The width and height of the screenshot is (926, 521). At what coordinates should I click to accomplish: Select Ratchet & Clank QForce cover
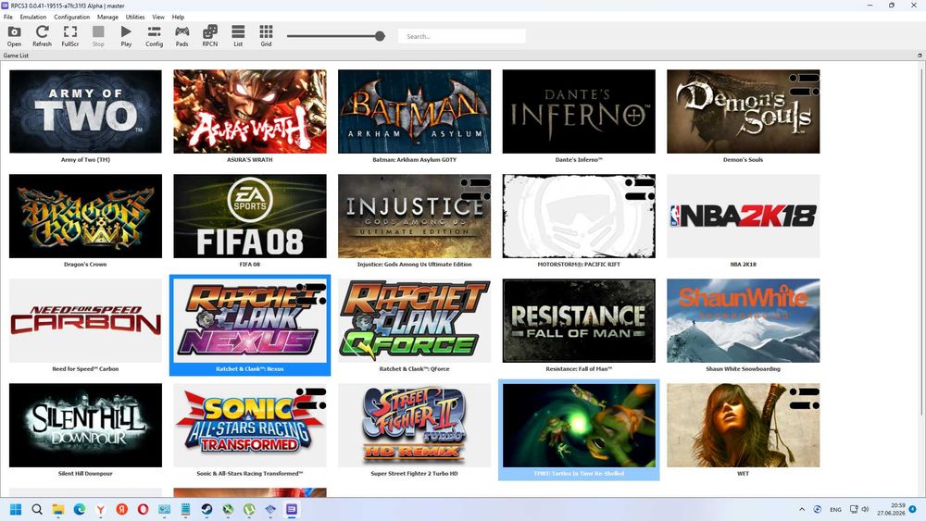414,320
